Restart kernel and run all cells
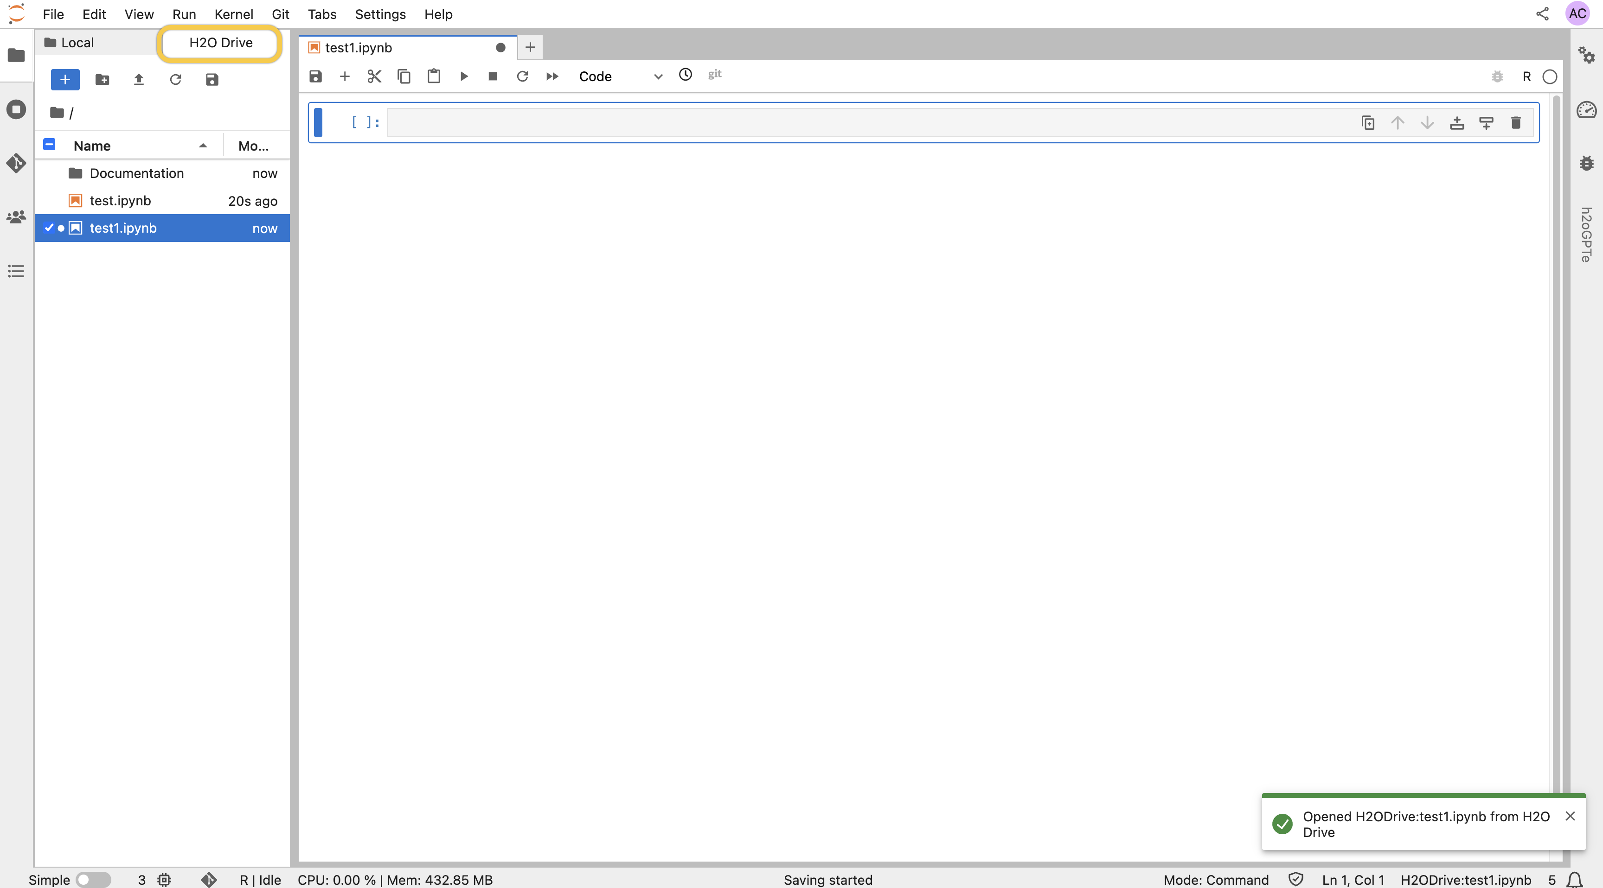This screenshot has height=888, width=1603. (552, 76)
